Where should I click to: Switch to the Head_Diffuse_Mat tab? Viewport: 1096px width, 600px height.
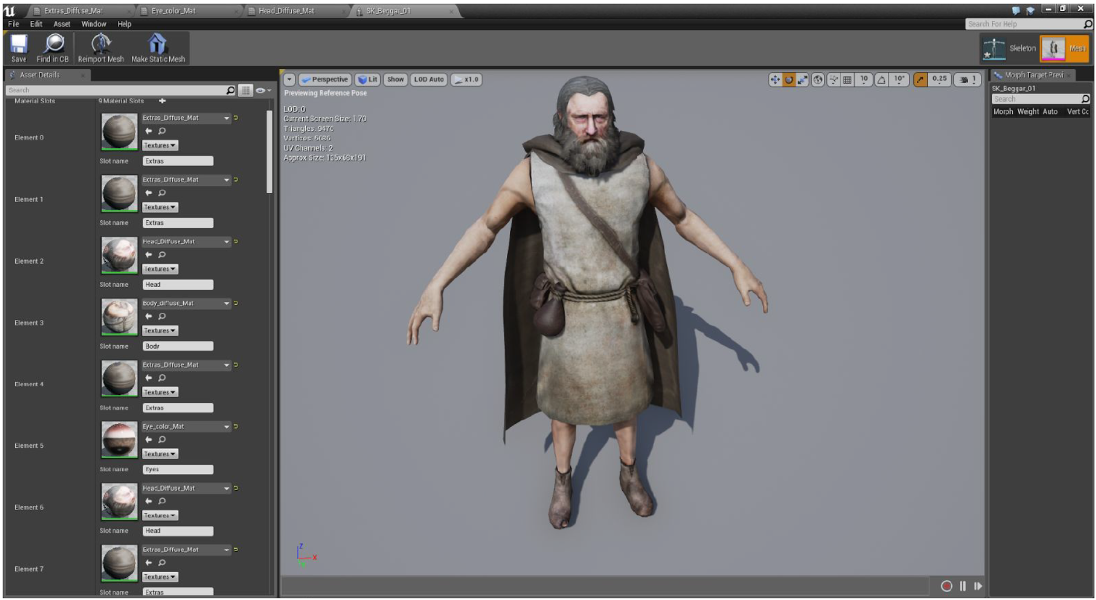[286, 11]
